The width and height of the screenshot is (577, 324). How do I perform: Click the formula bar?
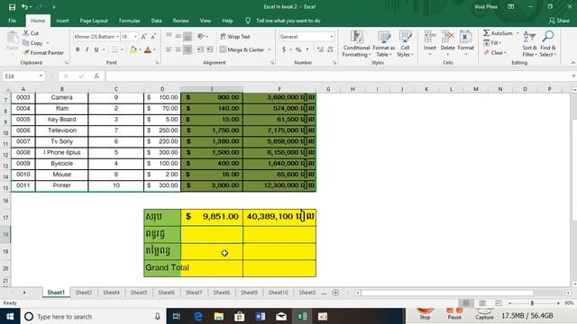click(339, 76)
